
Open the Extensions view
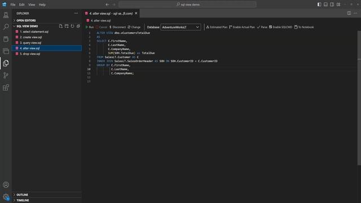(6, 87)
